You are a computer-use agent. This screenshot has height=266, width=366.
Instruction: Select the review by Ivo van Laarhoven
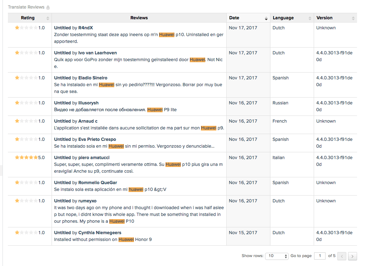[97, 53]
